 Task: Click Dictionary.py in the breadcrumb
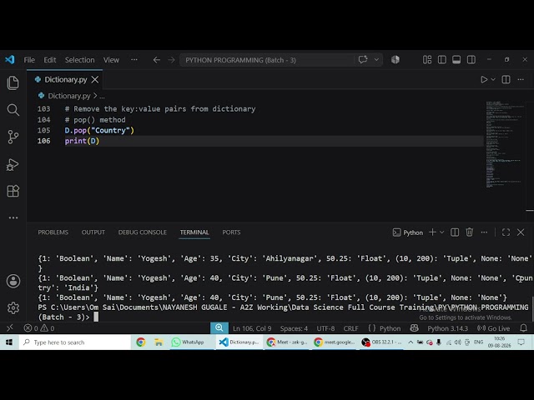click(69, 96)
